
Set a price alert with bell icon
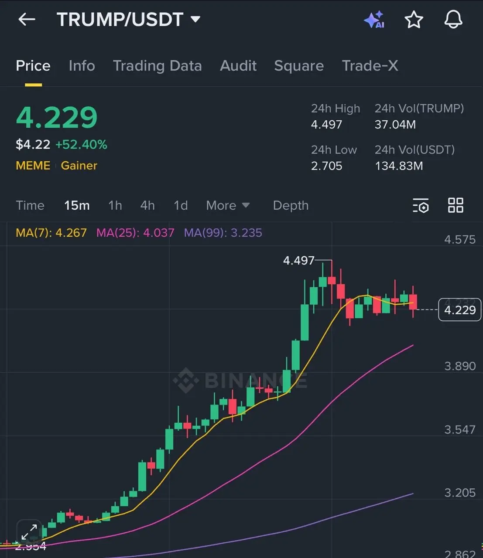coord(453,20)
